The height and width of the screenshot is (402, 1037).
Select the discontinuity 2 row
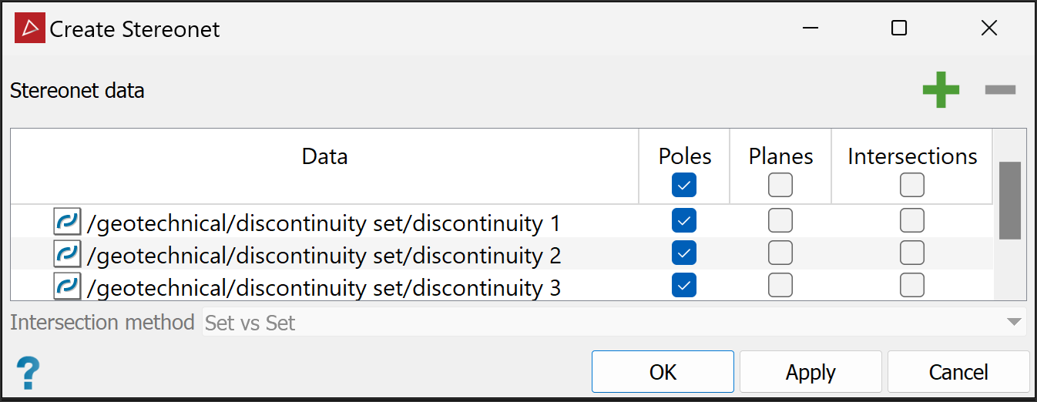(x=324, y=254)
